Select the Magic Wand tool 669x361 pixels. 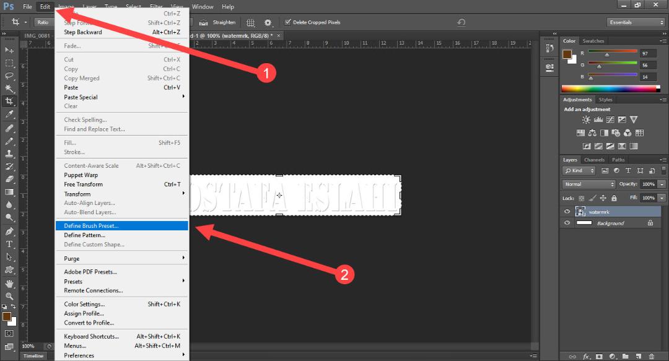coord(9,89)
